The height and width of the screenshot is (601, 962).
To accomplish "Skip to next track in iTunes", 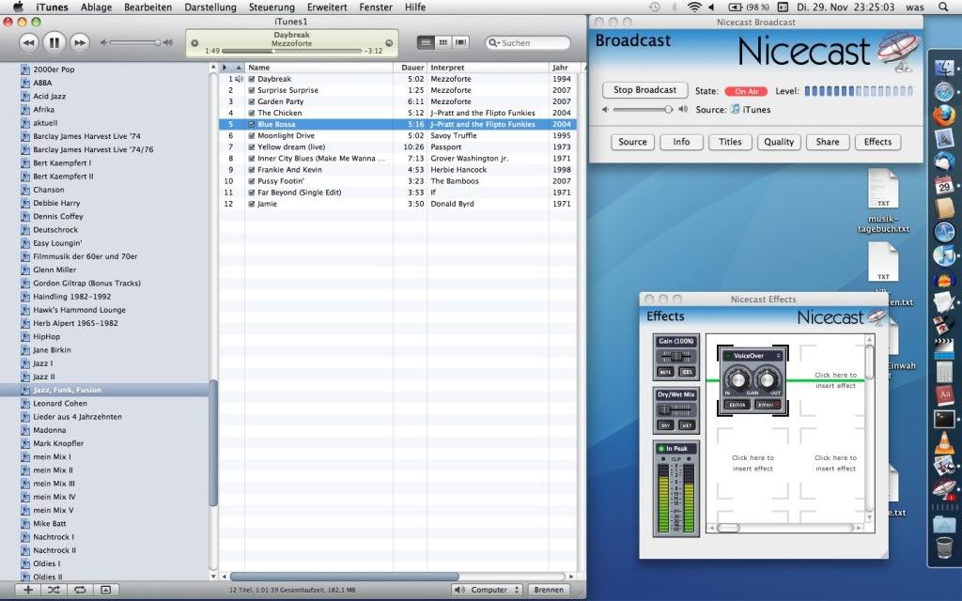I will click(79, 43).
